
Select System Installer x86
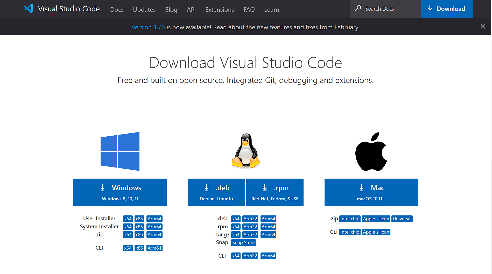point(139,227)
